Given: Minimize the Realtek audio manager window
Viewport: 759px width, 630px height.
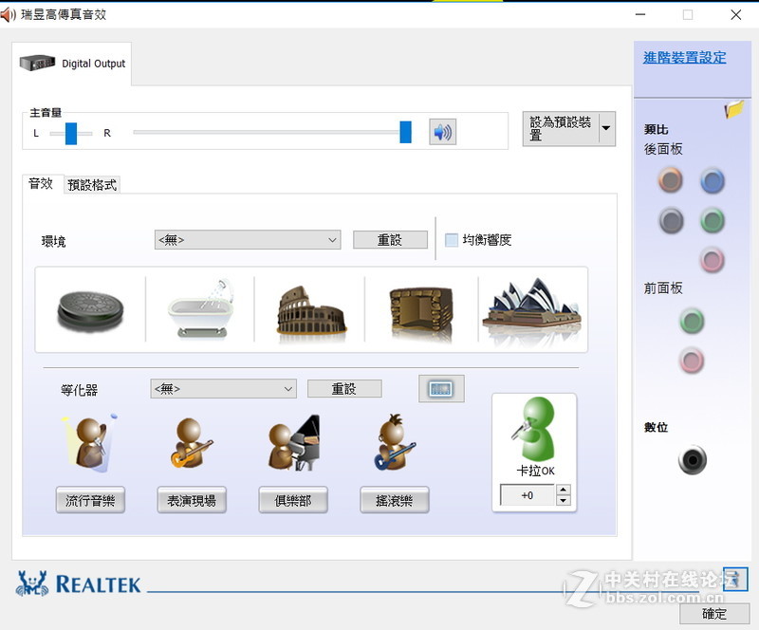Looking at the screenshot, I should click(640, 15).
